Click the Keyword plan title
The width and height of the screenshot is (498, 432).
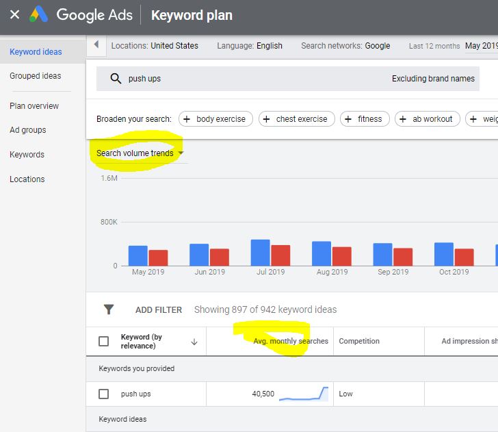192,15
